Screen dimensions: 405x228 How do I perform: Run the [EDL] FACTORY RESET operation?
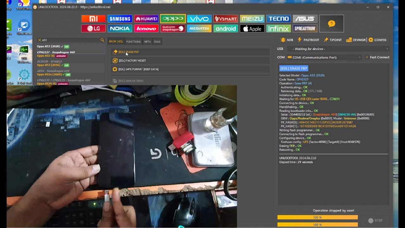[x=190, y=60]
